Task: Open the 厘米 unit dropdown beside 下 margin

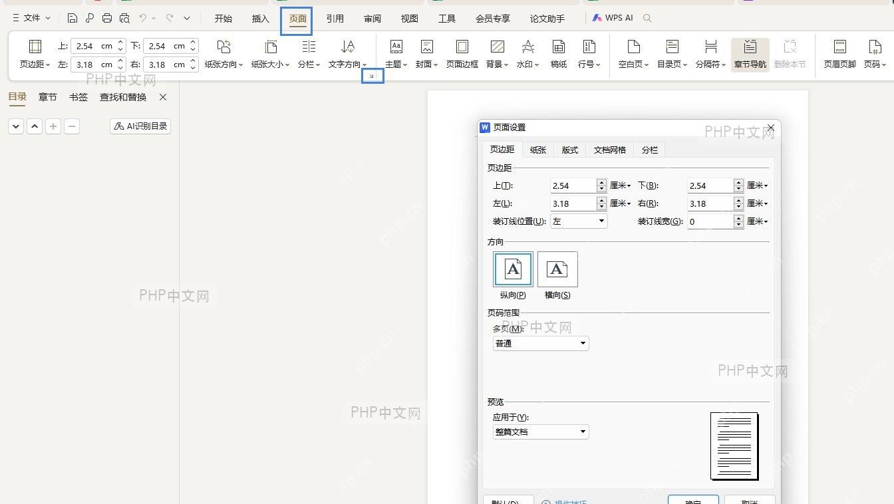Action: [x=758, y=186]
